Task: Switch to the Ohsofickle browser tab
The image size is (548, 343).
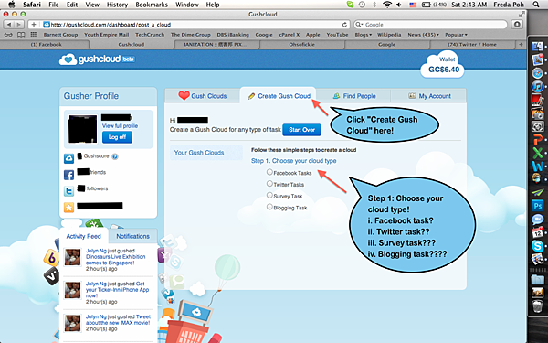Action: (301, 45)
